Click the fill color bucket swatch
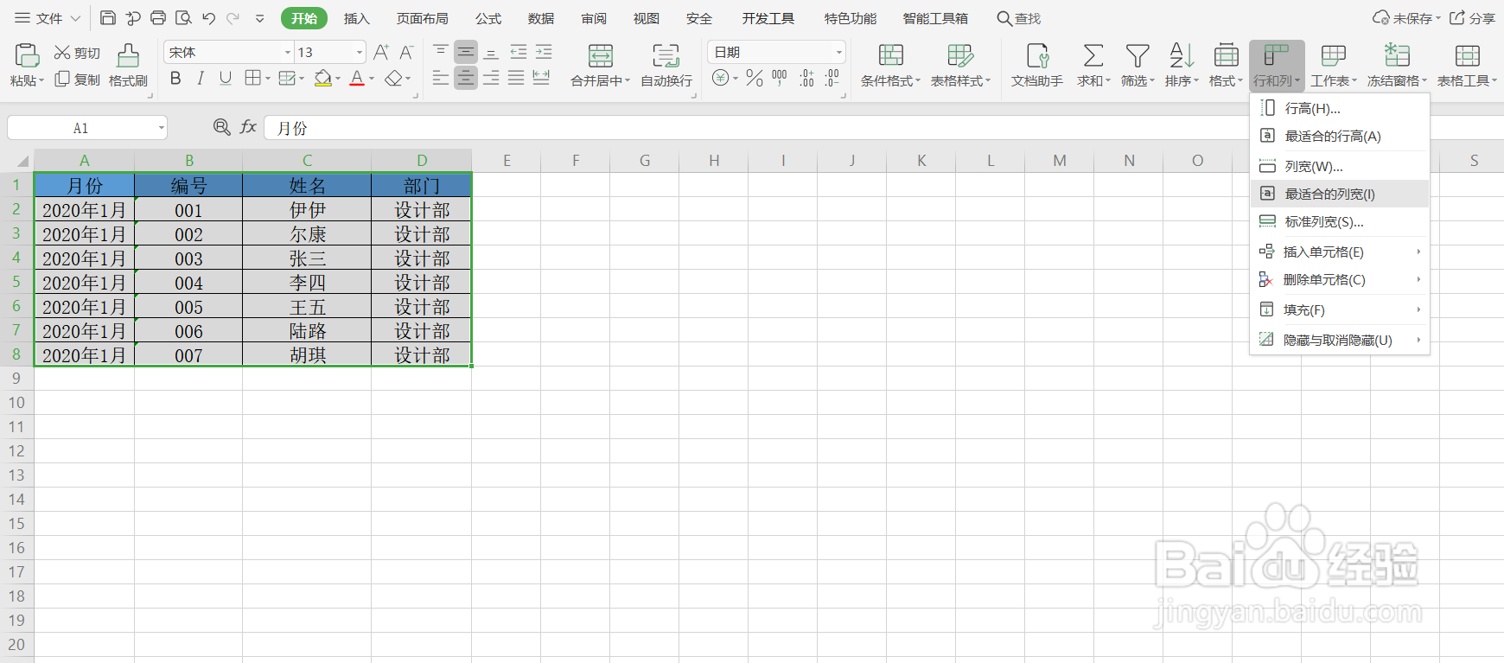The height and width of the screenshot is (663, 1504). coord(322,79)
